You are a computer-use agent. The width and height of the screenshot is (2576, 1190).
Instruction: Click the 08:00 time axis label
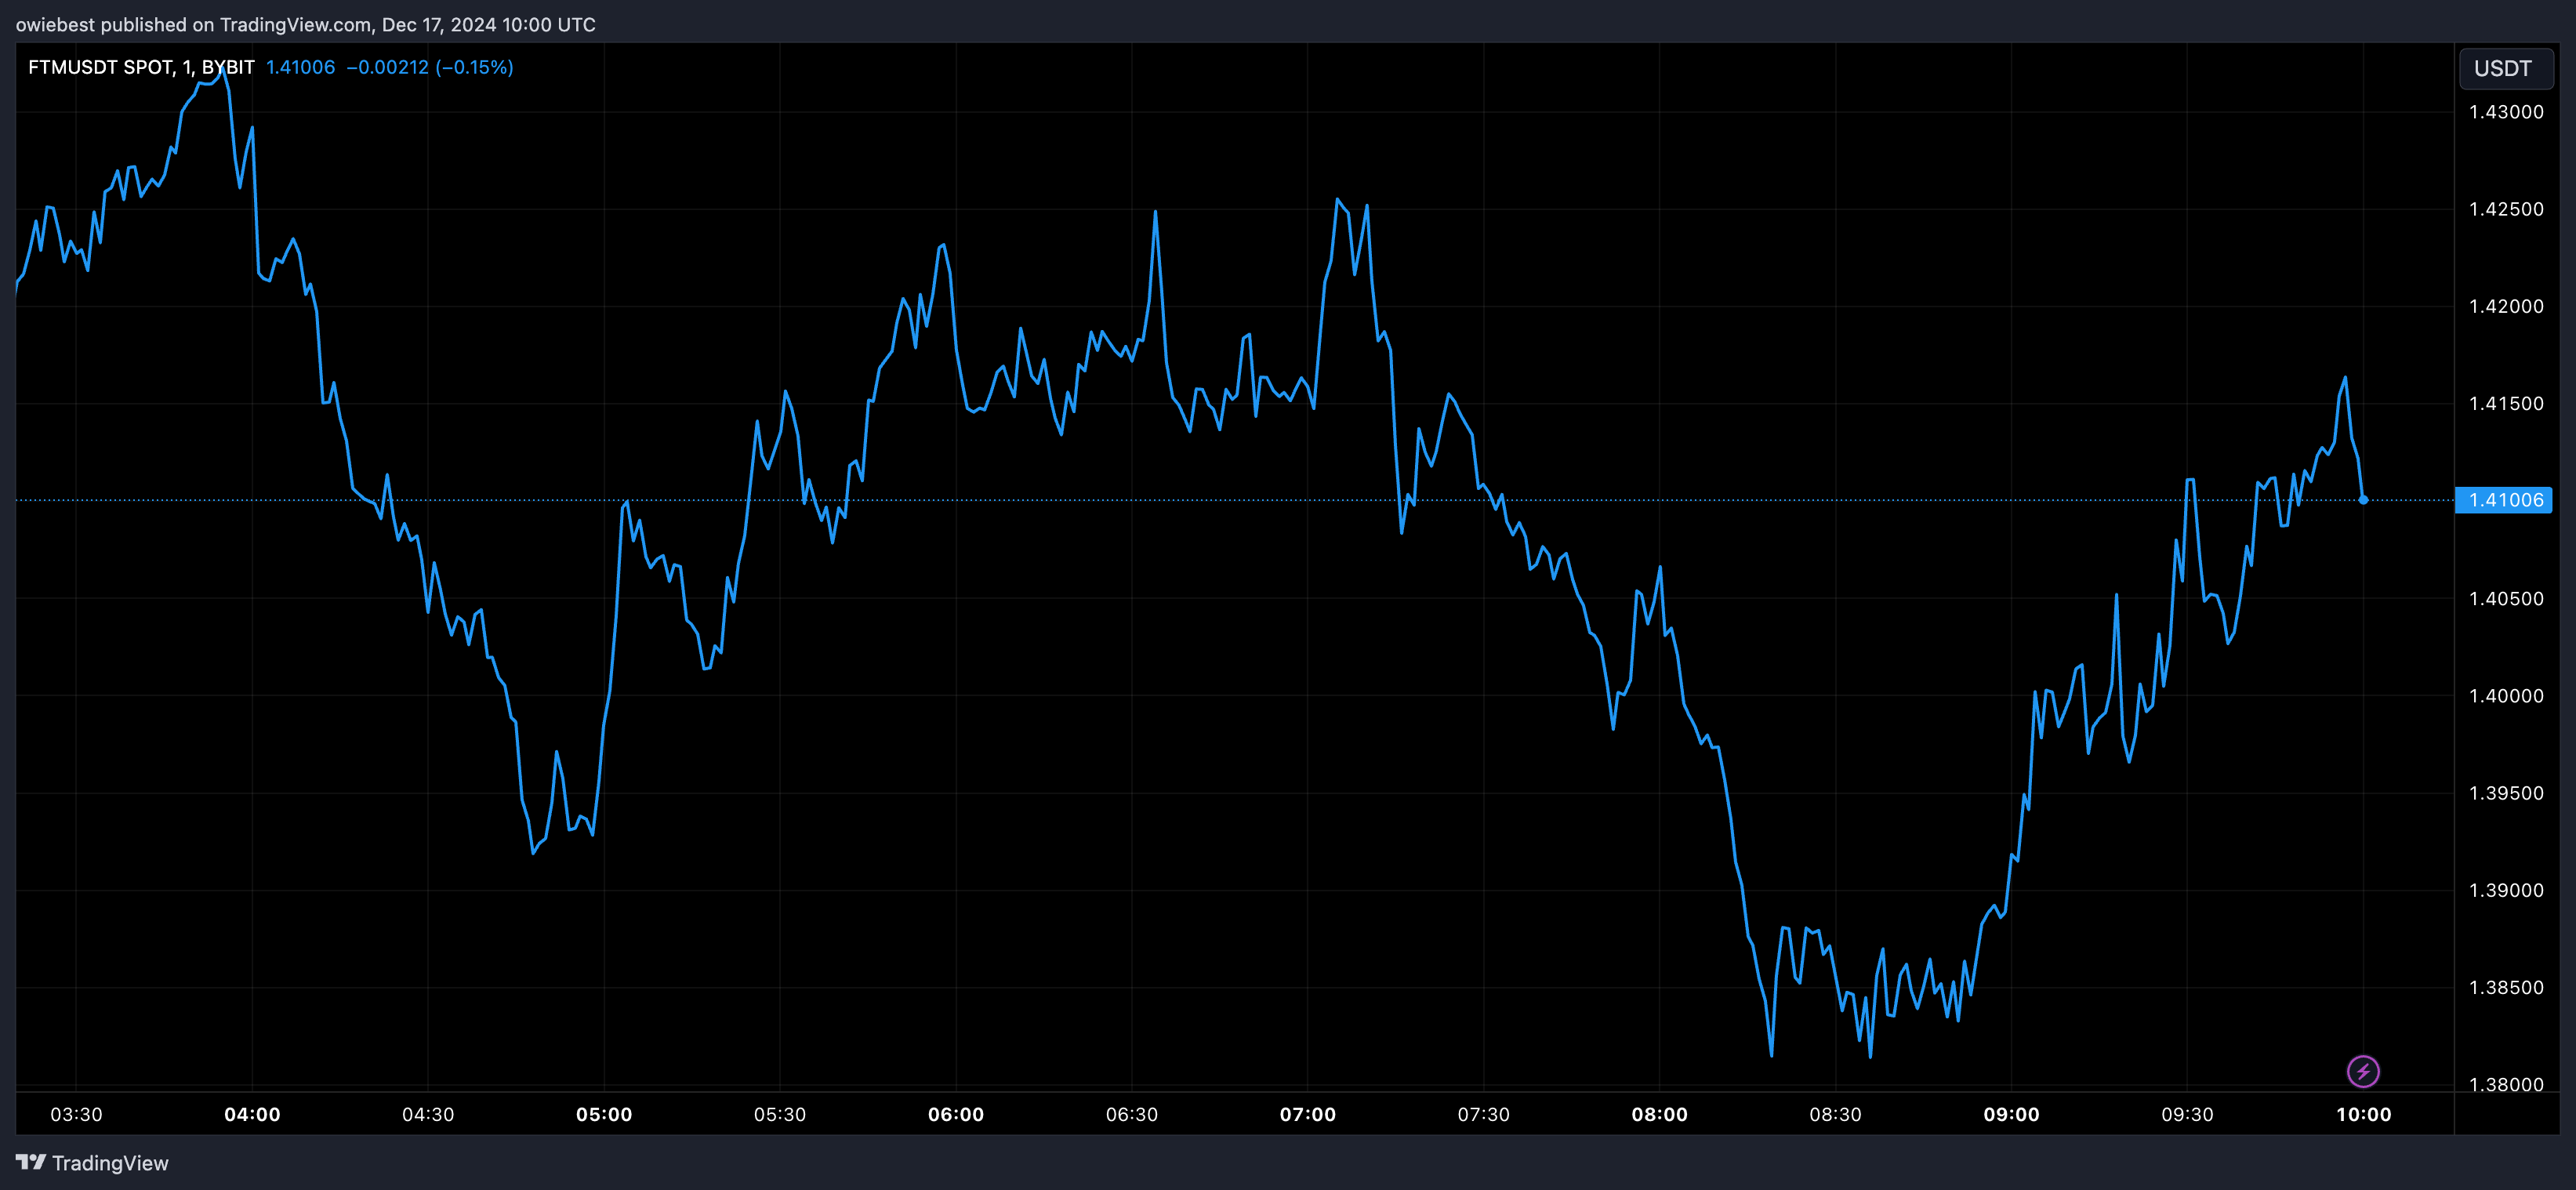[1660, 1114]
